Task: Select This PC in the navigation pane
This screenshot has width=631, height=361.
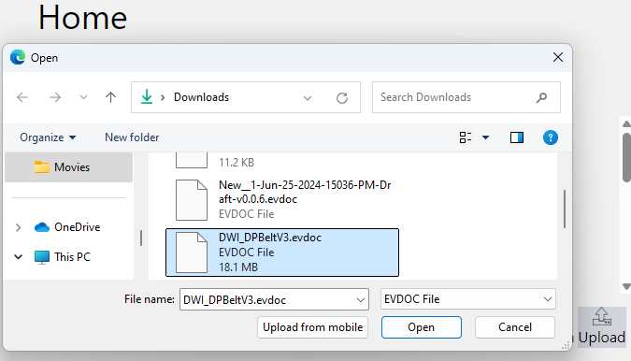Action: [72, 257]
